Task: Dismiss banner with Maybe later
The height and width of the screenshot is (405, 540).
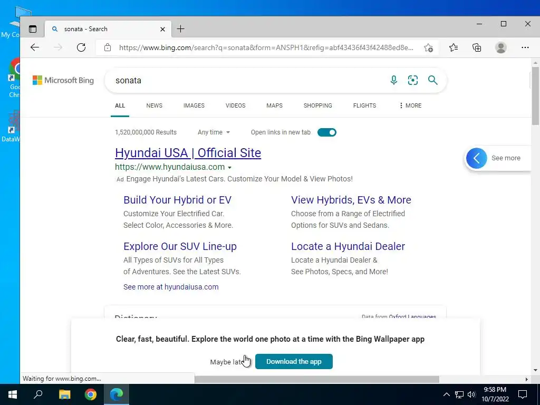Action: click(228, 362)
